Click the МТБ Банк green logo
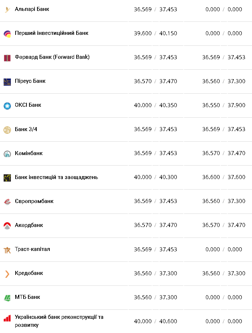Viewport: 252px width, 333px height. pyautogui.click(x=7, y=298)
